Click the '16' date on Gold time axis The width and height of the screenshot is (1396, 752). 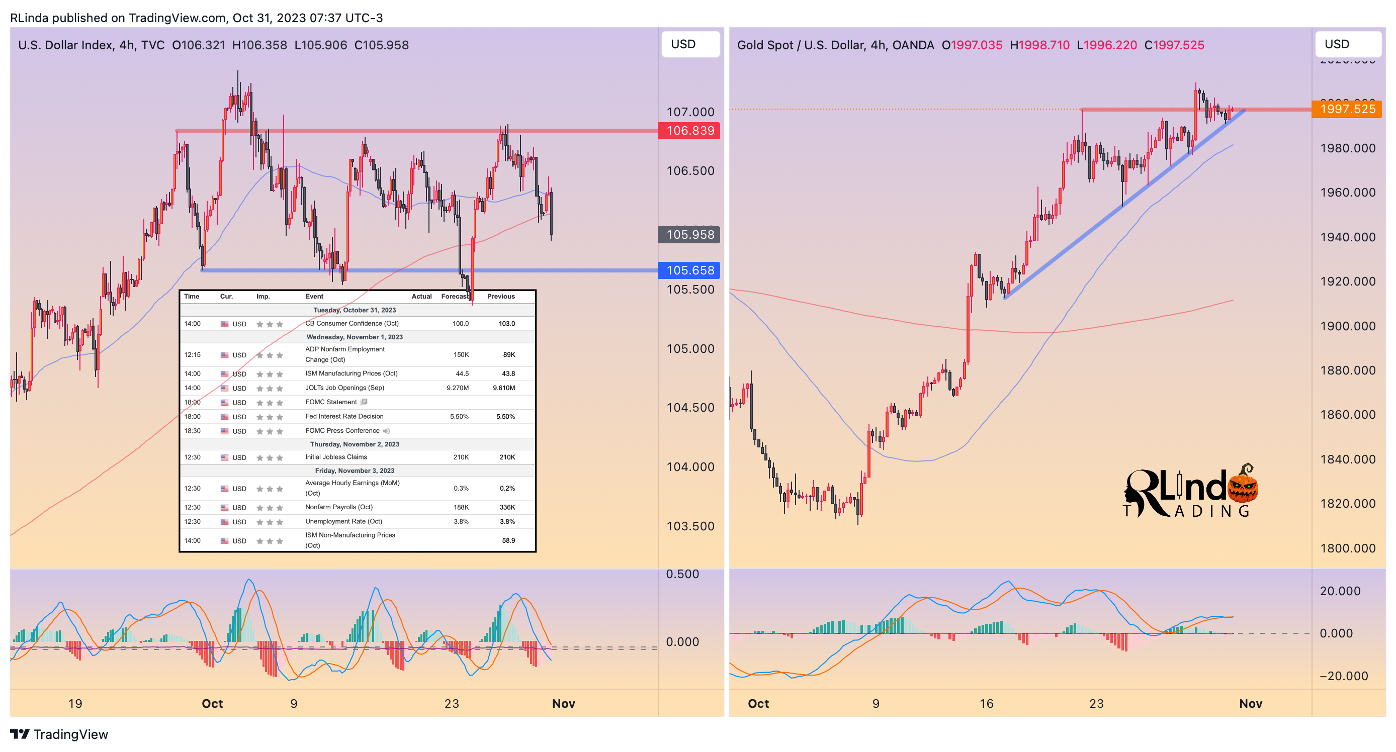[986, 704]
